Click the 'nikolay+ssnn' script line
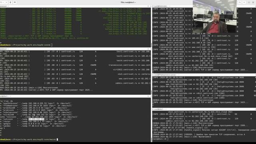The width and height of the screenshot is (256, 144). coord(36,112)
